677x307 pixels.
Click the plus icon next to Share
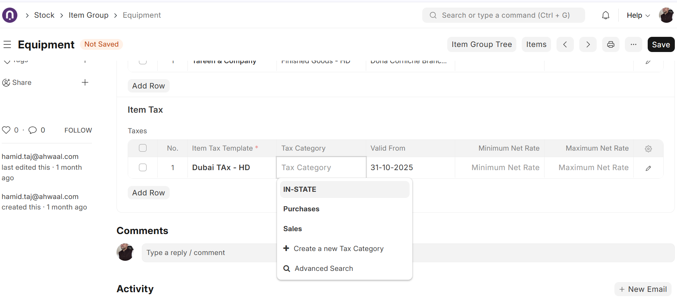click(85, 82)
